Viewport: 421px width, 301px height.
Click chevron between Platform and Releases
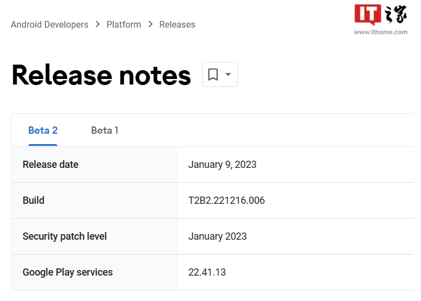pyautogui.click(x=150, y=24)
